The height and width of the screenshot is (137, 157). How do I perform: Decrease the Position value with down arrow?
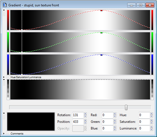point(85,123)
